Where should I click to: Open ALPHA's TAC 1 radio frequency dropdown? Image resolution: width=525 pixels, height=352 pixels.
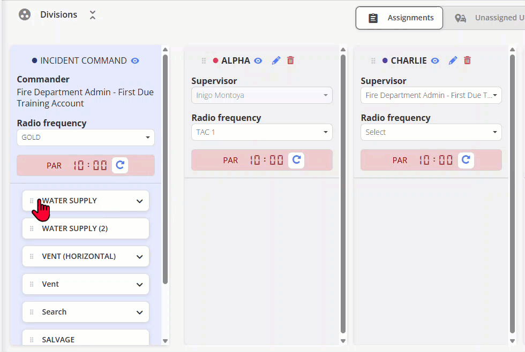tap(262, 132)
